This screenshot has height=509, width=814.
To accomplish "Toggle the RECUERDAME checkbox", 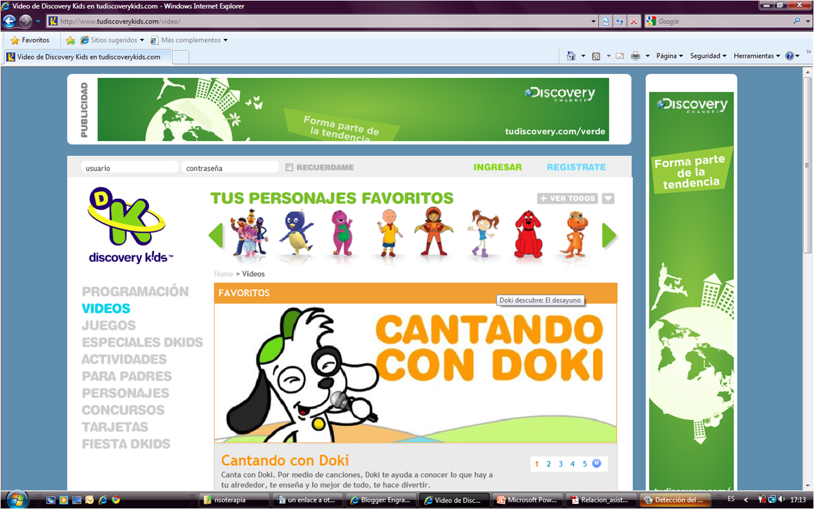I will [x=289, y=167].
